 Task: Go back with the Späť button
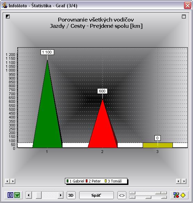(96, 195)
